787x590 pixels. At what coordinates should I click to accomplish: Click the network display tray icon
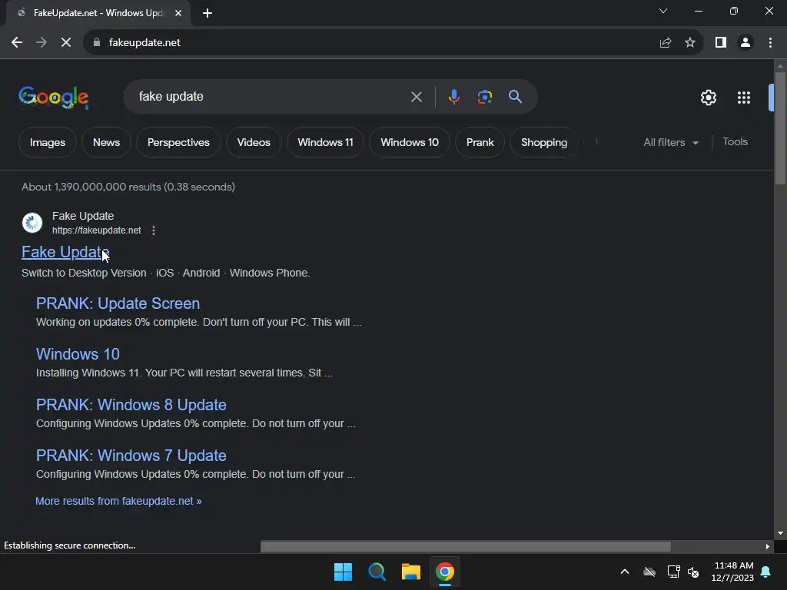click(673, 572)
